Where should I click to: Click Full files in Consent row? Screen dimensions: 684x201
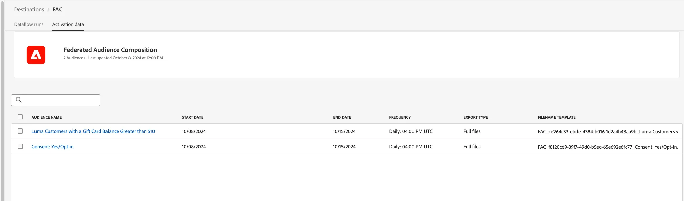pyautogui.click(x=472, y=147)
